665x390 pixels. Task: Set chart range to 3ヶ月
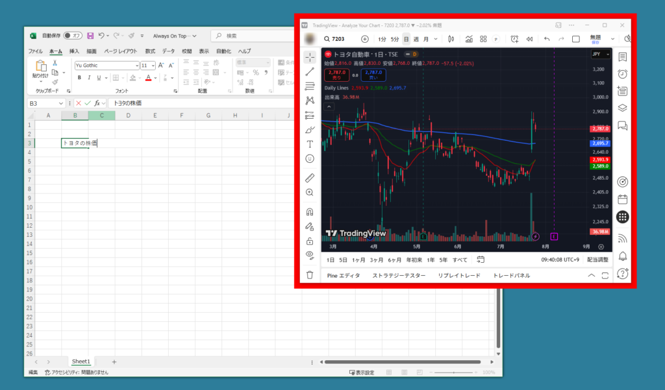coord(376,260)
